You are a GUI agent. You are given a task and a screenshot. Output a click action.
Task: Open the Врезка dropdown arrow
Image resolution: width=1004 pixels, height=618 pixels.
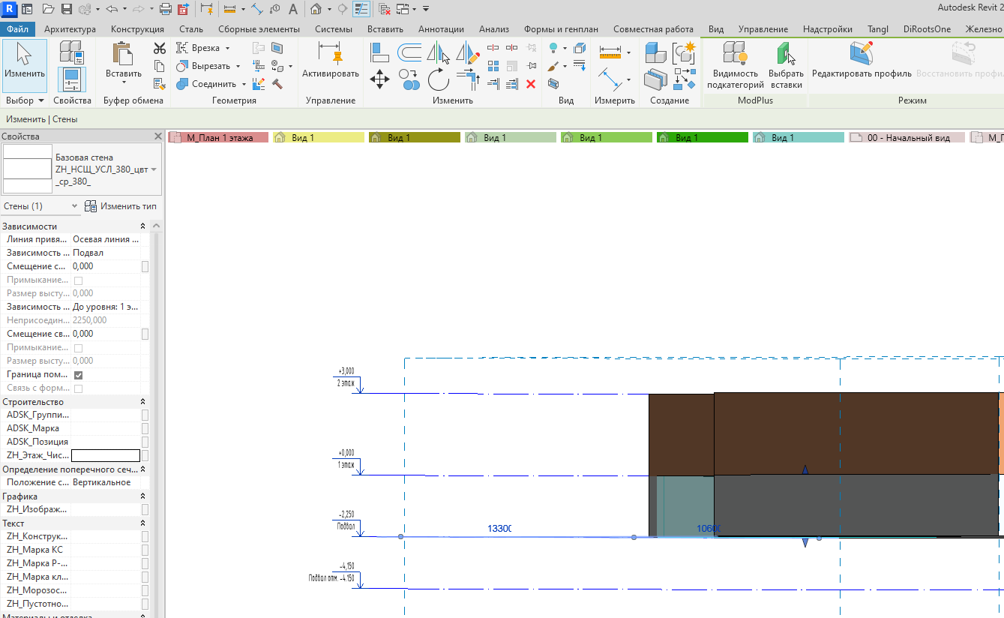[x=227, y=48]
